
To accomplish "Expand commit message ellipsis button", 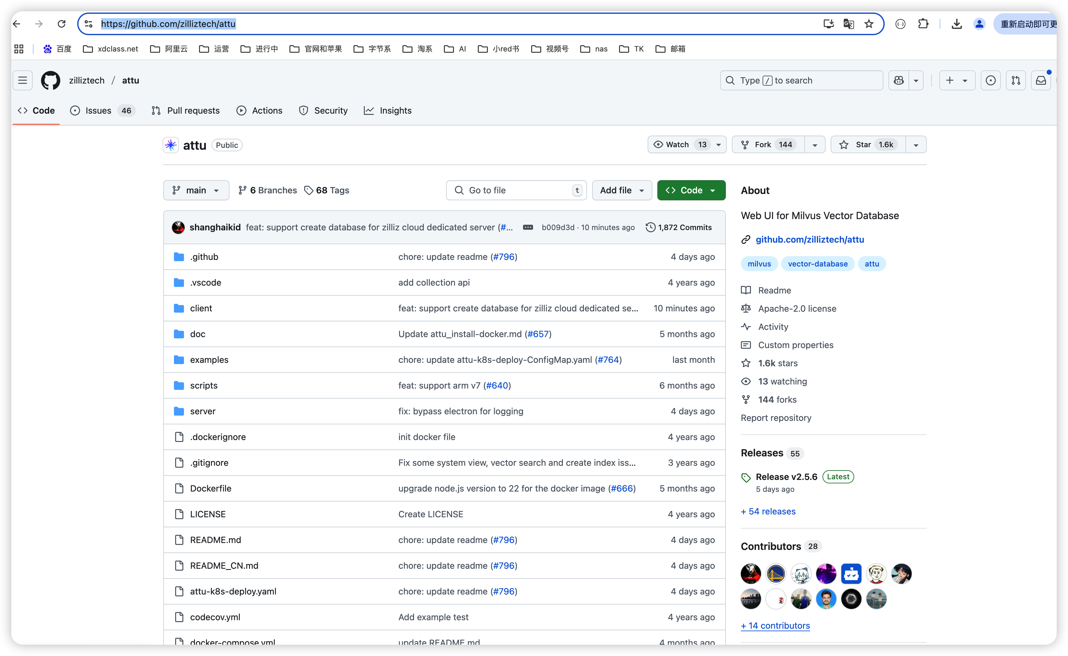I will pos(528,227).
